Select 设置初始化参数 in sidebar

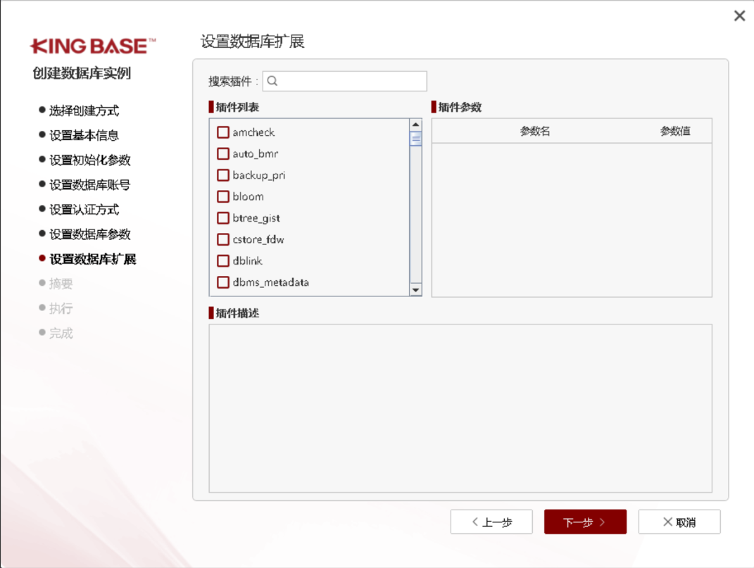pos(89,160)
